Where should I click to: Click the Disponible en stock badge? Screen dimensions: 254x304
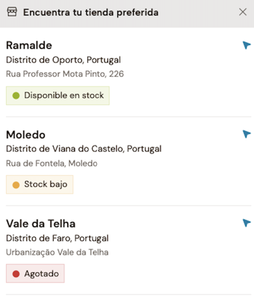tap(58, 96)
